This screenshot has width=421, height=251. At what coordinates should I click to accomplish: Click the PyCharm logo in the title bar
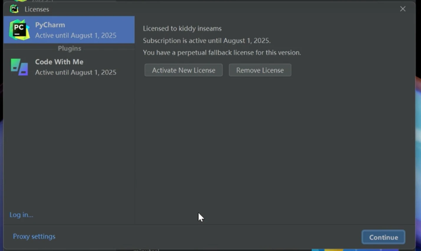click(14, 9)
